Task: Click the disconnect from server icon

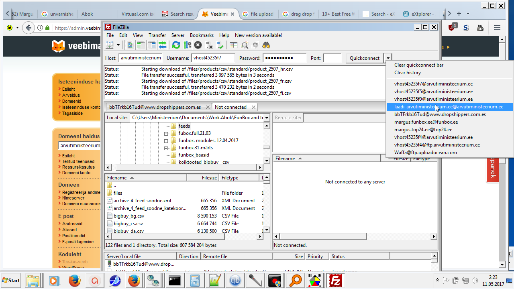Action: coord(209,45)
